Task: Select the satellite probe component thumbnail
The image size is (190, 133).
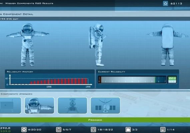Action: tap(105, 105)
